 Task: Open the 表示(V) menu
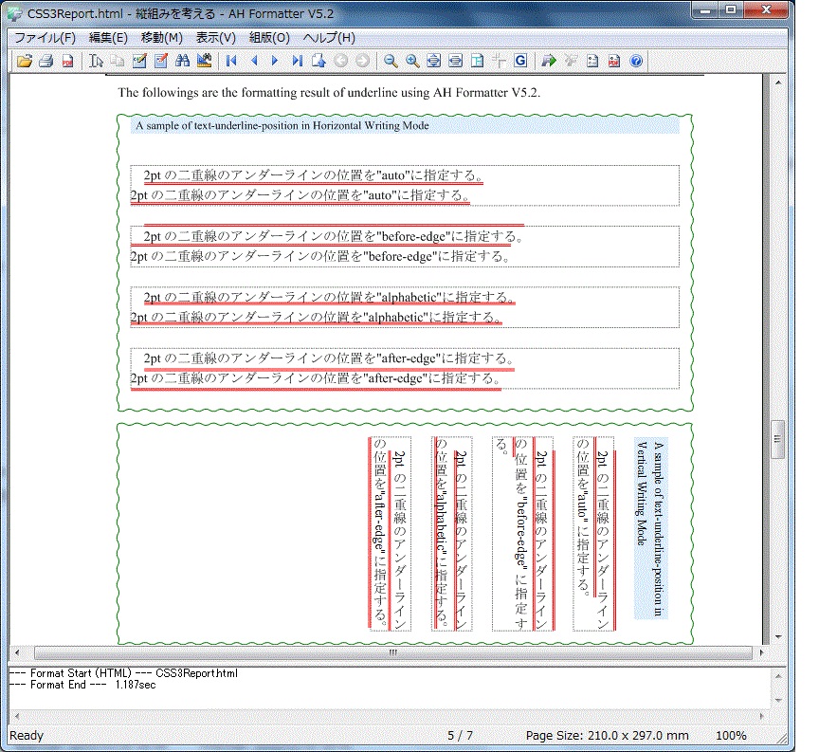(215, 38)
